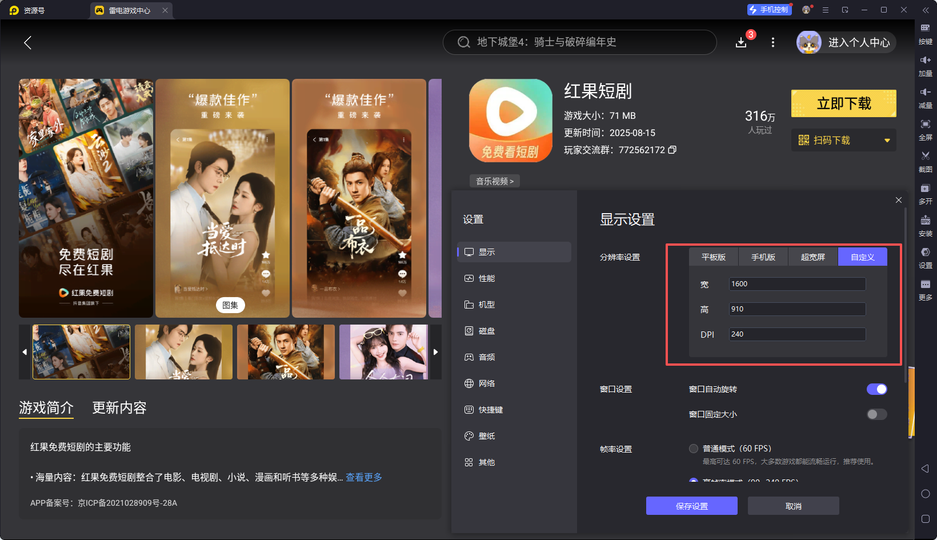Enable fixed window size toggle
The width and height of the screenshot is (937, 540).
click(876, 414)
